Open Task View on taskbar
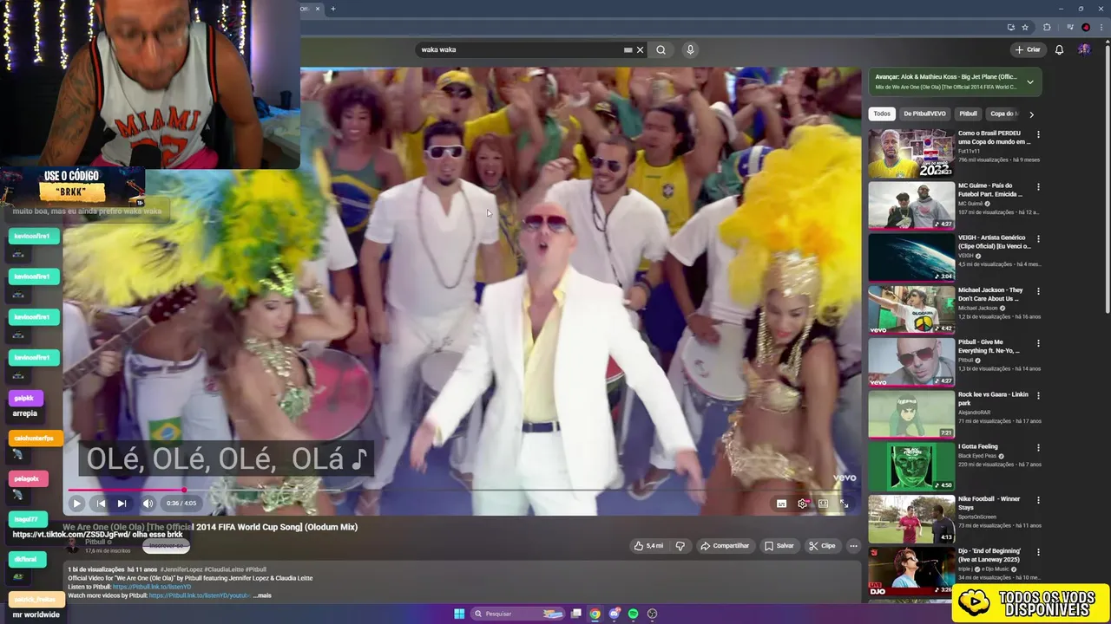Screen dimensions: 1111x624 pyautogui.click(x=575, y=614)
